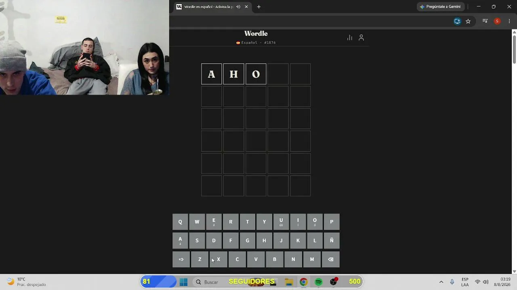The width and height of the screenshot is (517, 290).
Task: Open OBS Studio from the taskbar
Action: (334, 282)
